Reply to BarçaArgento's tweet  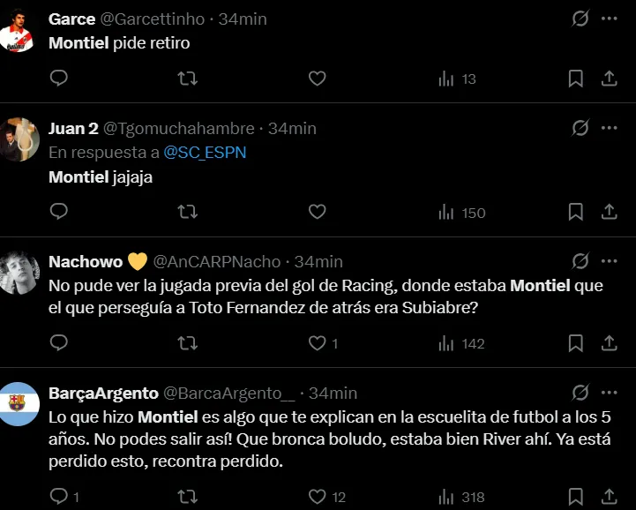[x=59, y=497]
